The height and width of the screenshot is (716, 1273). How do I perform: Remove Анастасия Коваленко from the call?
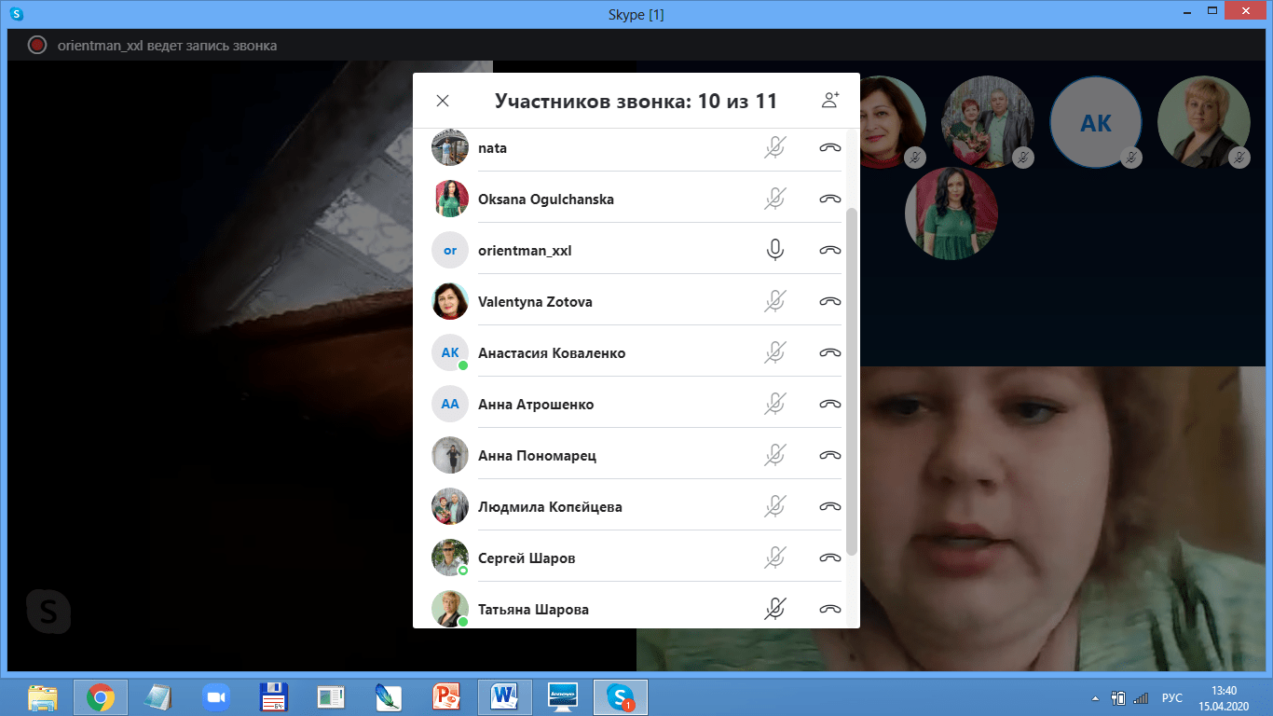click(829, 352)
